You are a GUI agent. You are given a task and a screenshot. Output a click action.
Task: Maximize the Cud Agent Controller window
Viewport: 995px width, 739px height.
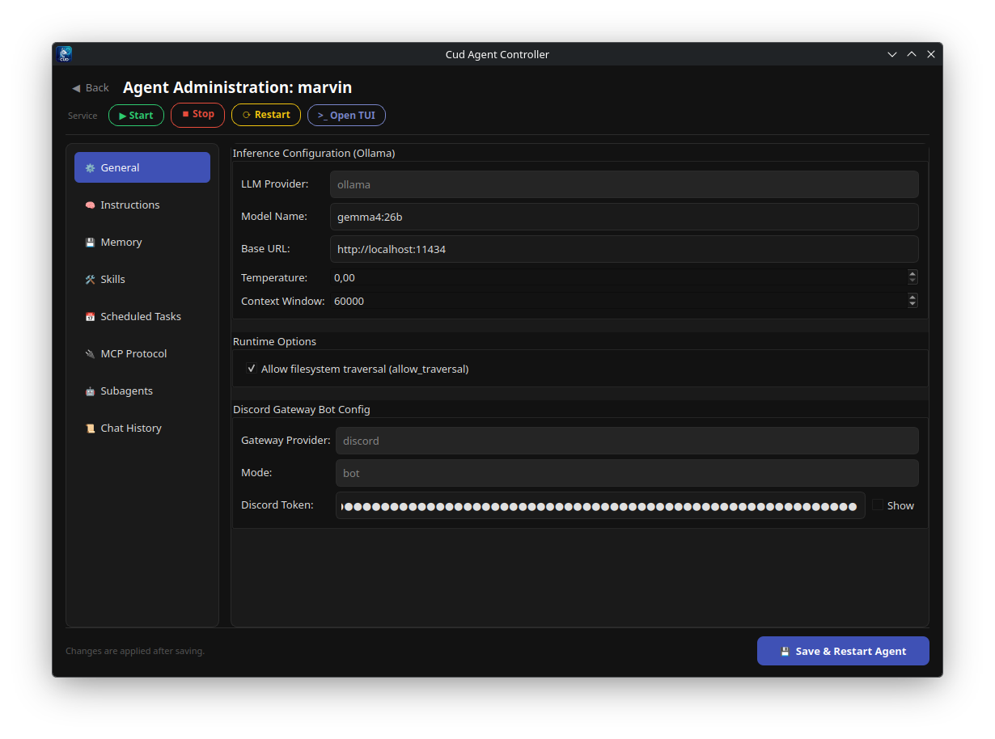tap(912, 54)
